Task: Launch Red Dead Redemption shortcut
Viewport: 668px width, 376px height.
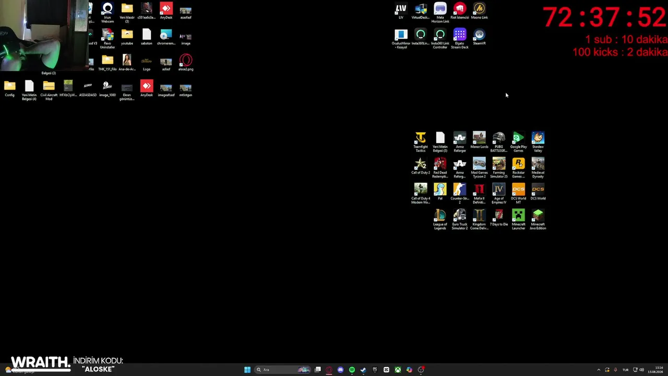Action: [x=440, y=168]
